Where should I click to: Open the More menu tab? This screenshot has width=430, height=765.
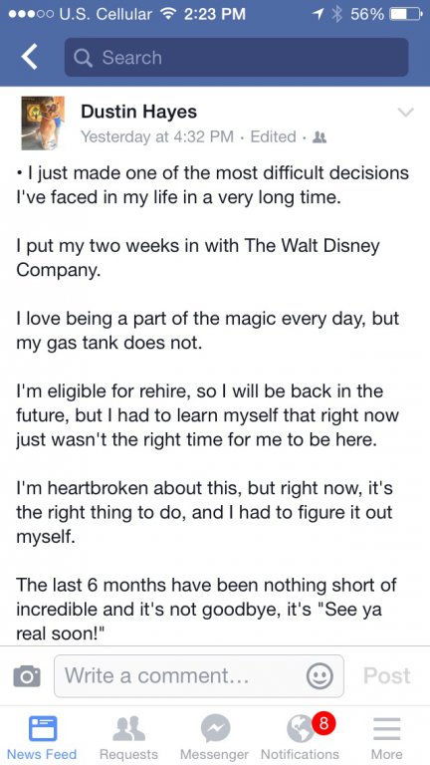click(x=386, y=738)
